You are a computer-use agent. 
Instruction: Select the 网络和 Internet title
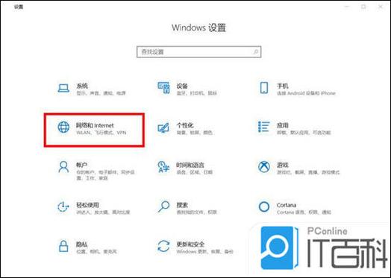click(x=95, y=125)
